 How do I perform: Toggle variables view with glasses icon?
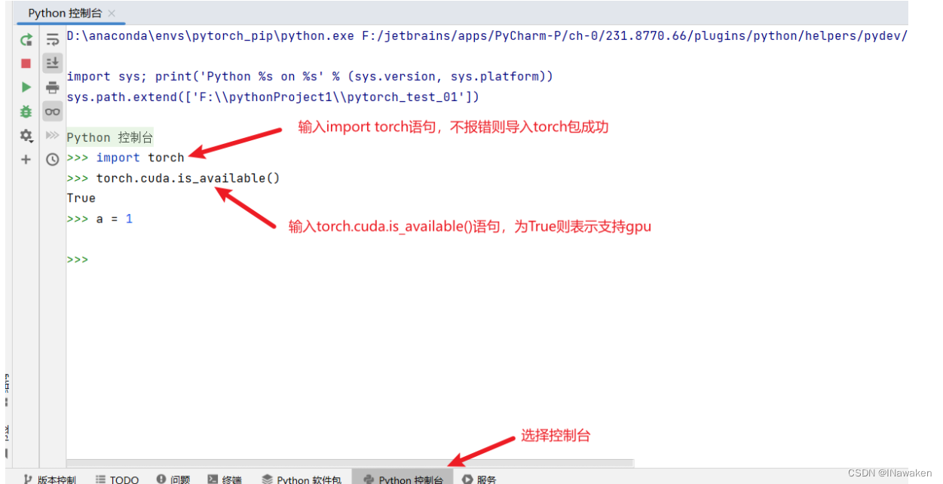[x=52, y=112]
